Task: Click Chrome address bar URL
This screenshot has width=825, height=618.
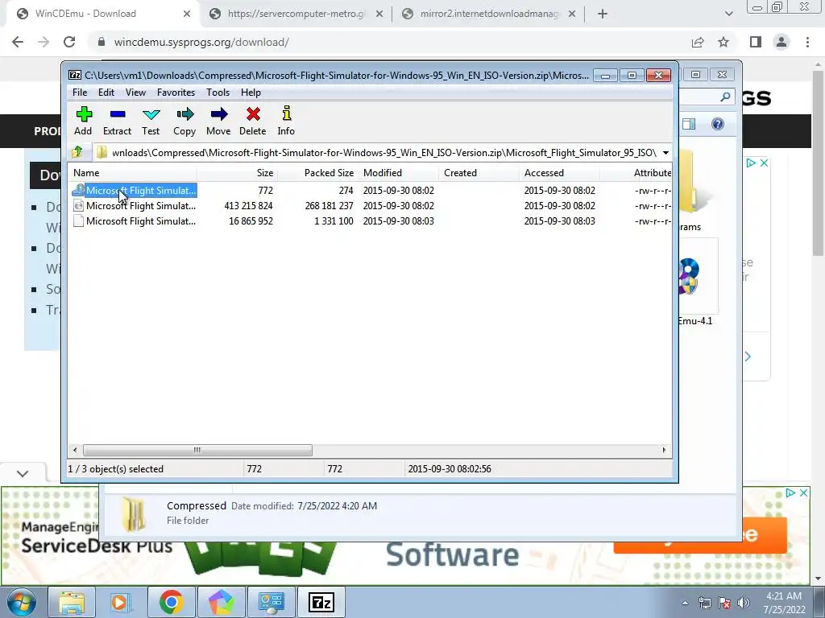Action: point(201,42)
